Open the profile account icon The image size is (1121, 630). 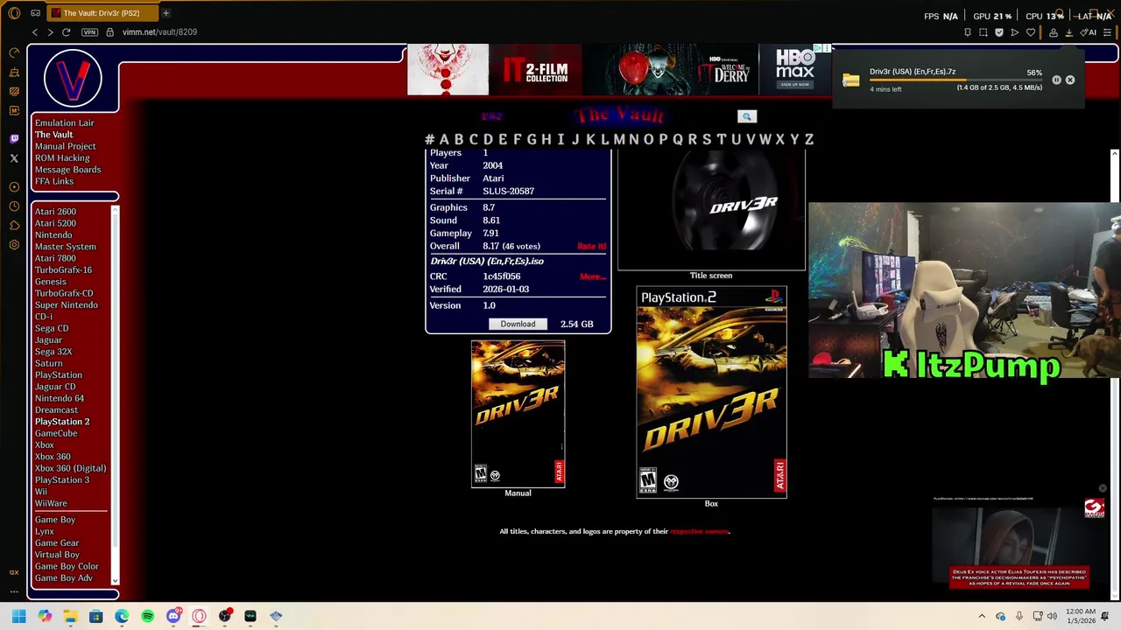[x=1054, y=32]
